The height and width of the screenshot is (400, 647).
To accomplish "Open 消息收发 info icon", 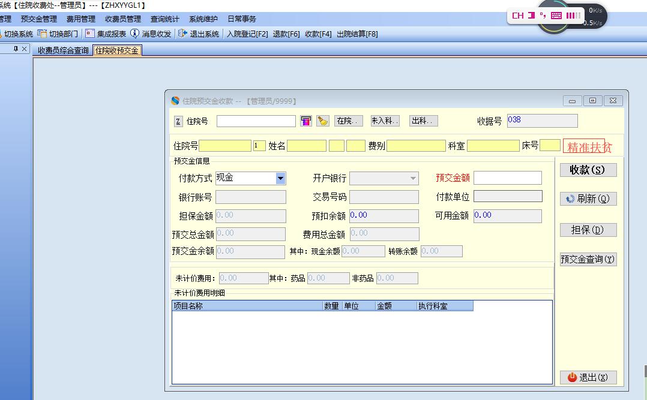I will pos(134,34).
